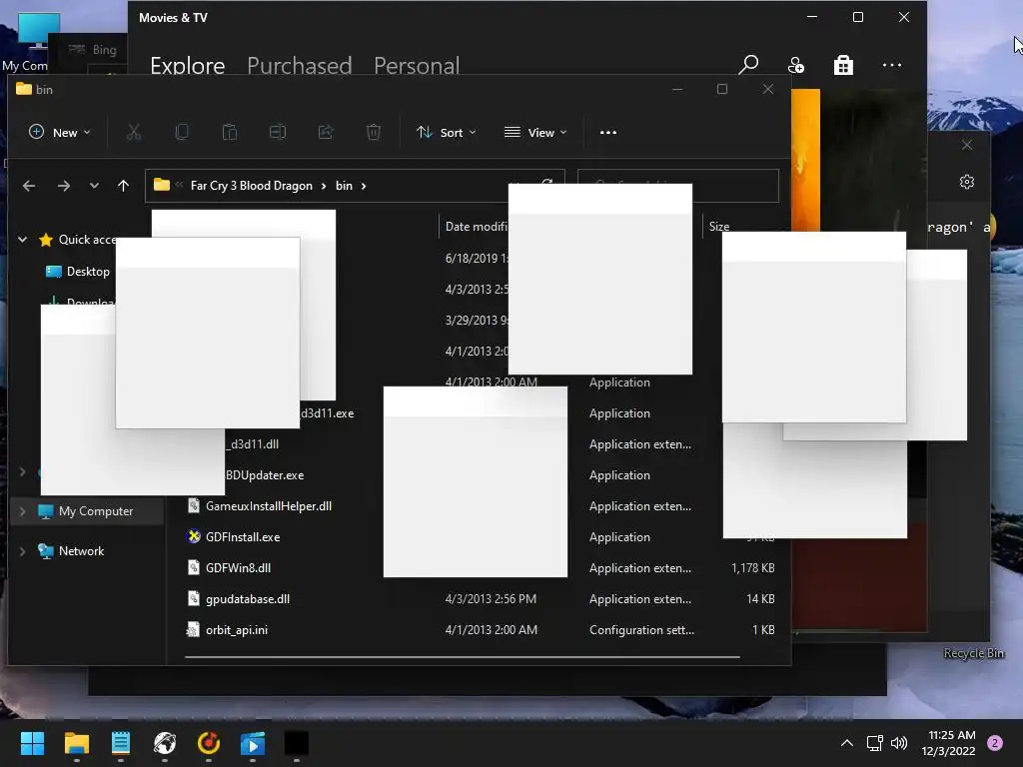
Task: Open the orange music app taskbar icon
Action: (x=209, y=743)
